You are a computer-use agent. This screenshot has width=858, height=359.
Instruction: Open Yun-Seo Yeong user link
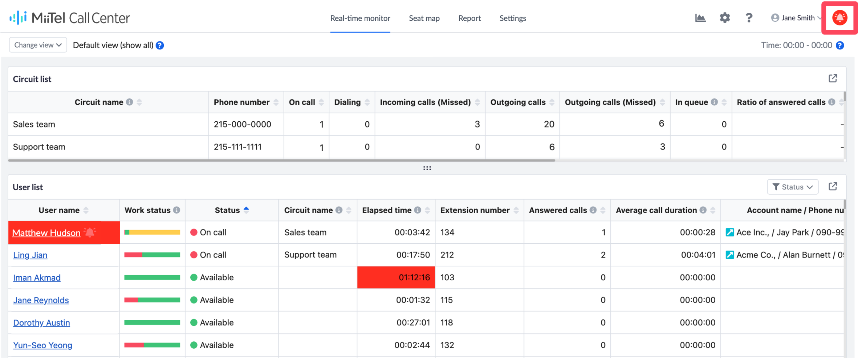coord(43,346)
